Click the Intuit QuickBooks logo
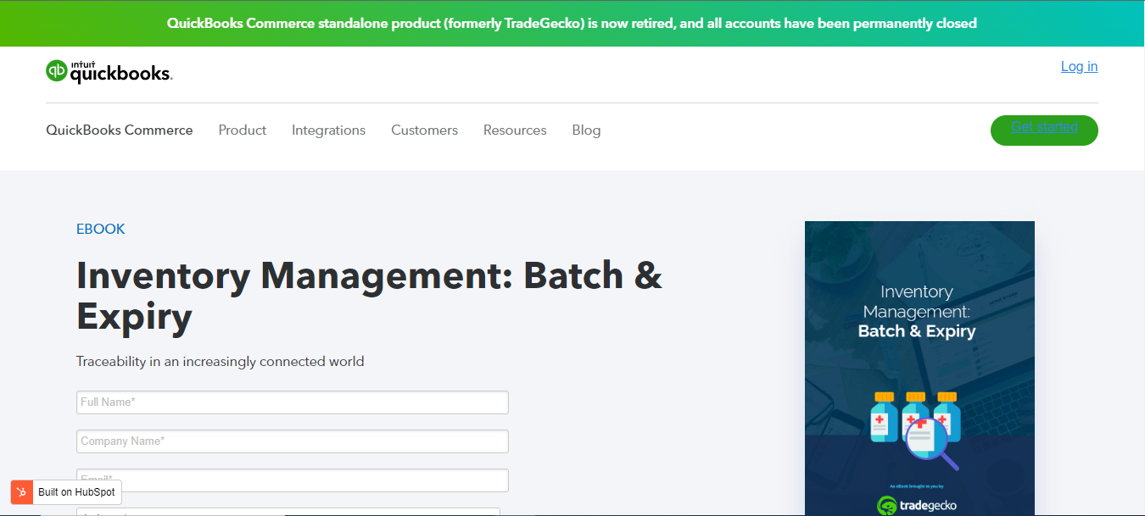Viewport: 1145px width, 516px height. (x=109, y=72)
